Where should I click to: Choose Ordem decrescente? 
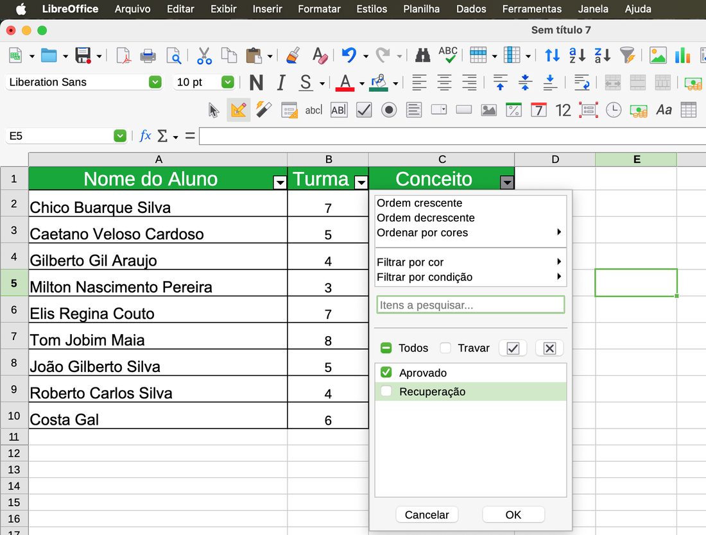click(x=470, y=217)
